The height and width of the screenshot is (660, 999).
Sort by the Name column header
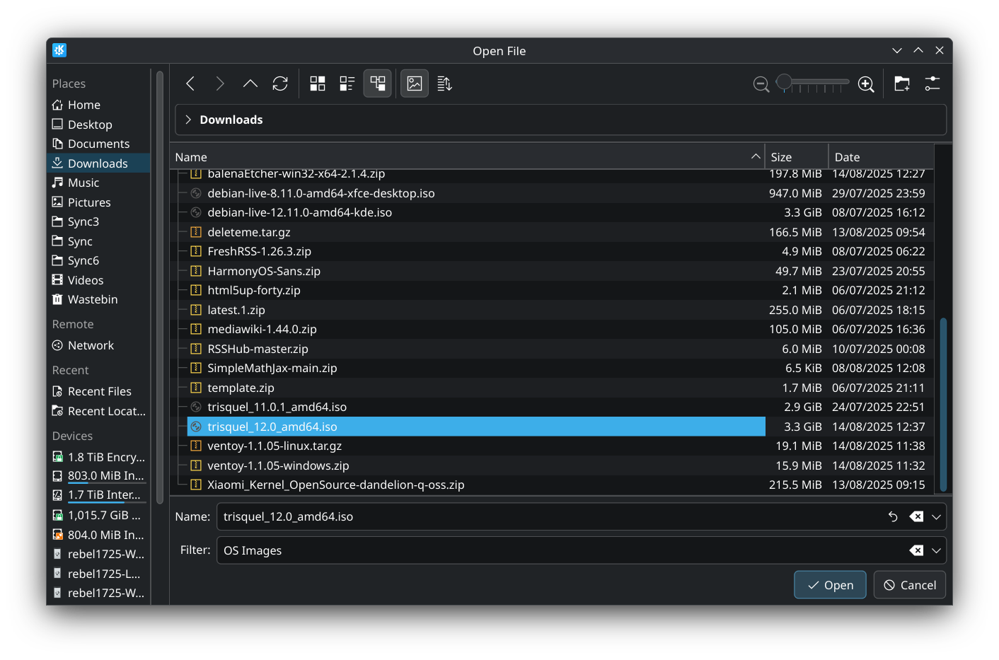(468, 157)
